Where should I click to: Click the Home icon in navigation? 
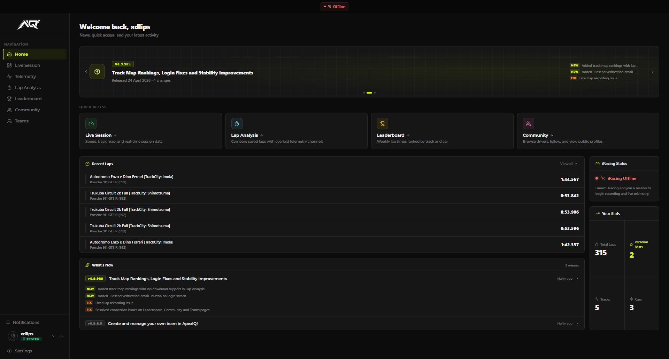click(x=9, y=54)
